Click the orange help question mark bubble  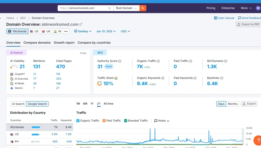click(x=258, y=140)
